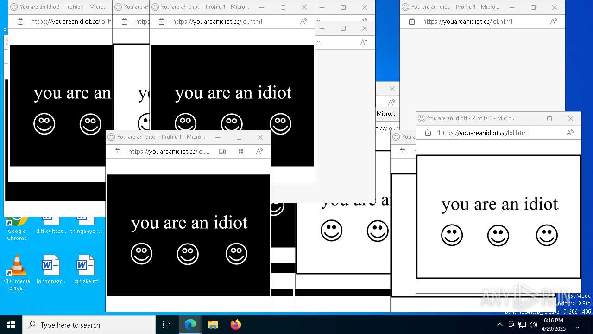This screenshot has width=593, height=334.
Task: Open Task View on the taskbar
Action: (x=167, y=325)
